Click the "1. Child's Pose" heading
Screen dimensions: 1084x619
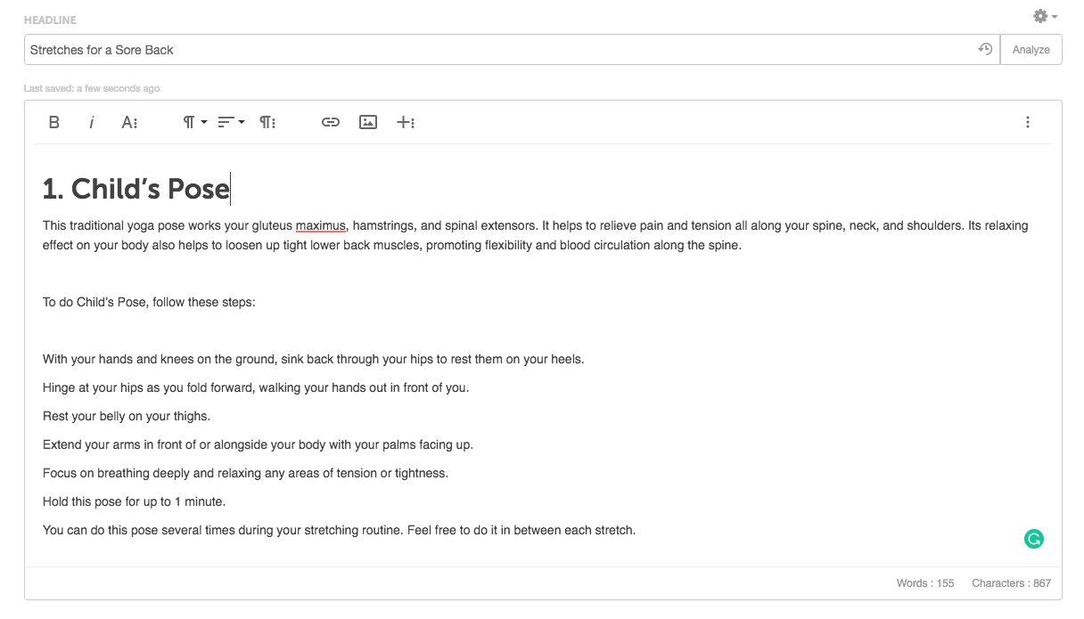point(136,189)
